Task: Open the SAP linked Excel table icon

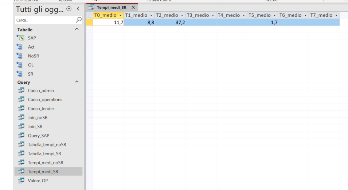Action: (x=21, y=38)
